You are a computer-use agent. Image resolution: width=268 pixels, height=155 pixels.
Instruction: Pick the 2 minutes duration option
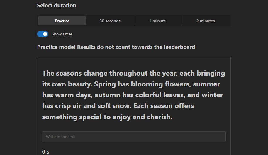(206, 21)
